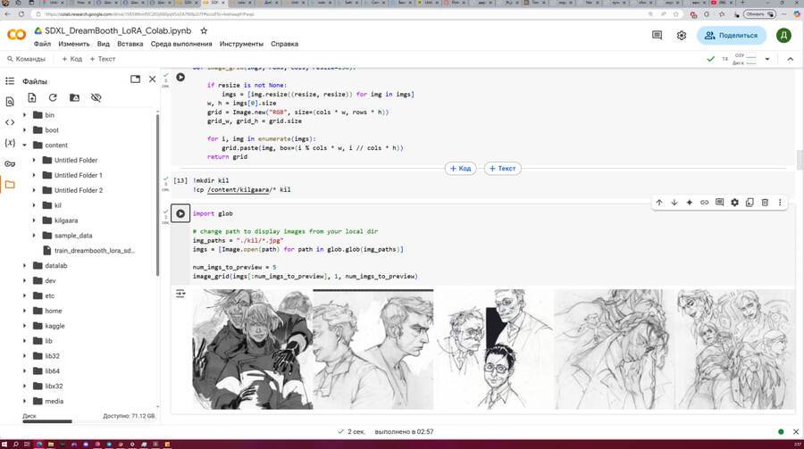Collapse the header chevron
The height and width of the screenshot is (449, 804).
pos(791,59)
